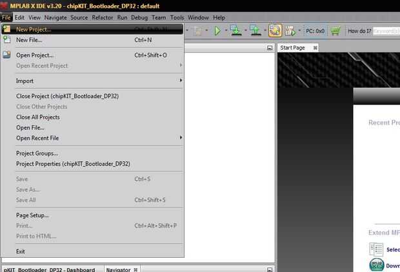Click the Run Project green play icon
The image size is (400, 272).
[x=217, y=31]
